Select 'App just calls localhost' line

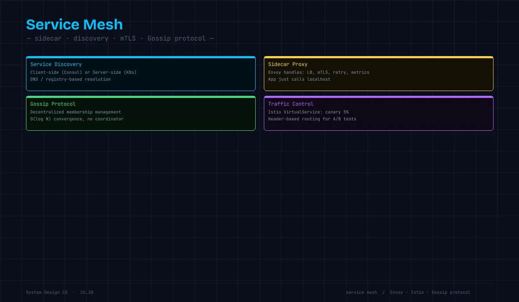299,79
